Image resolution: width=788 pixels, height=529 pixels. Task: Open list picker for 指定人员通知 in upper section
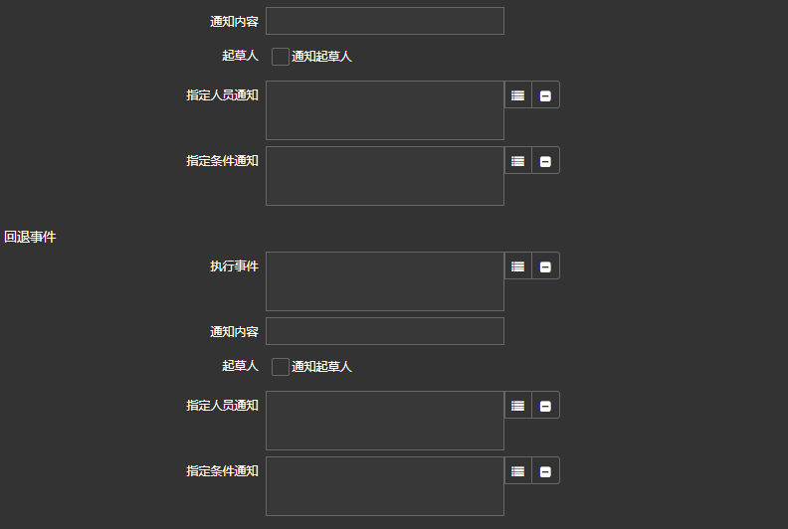point(517,95)
